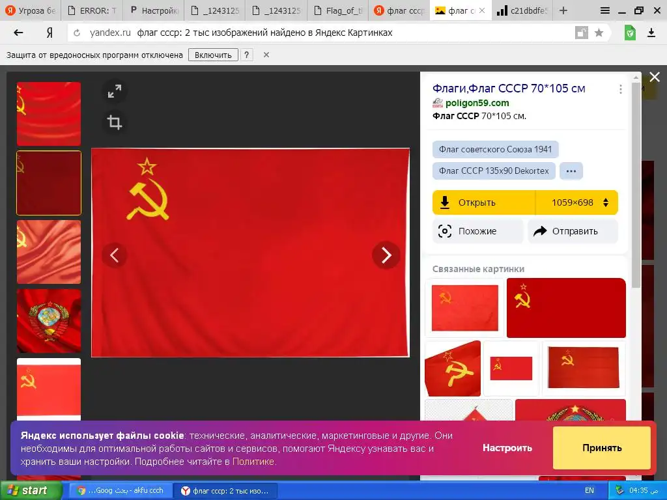This screenshot has width=667, height=500.
Task: Open a new tab with the plus icon
Action: pyautogui.click(x=563, y=10)
